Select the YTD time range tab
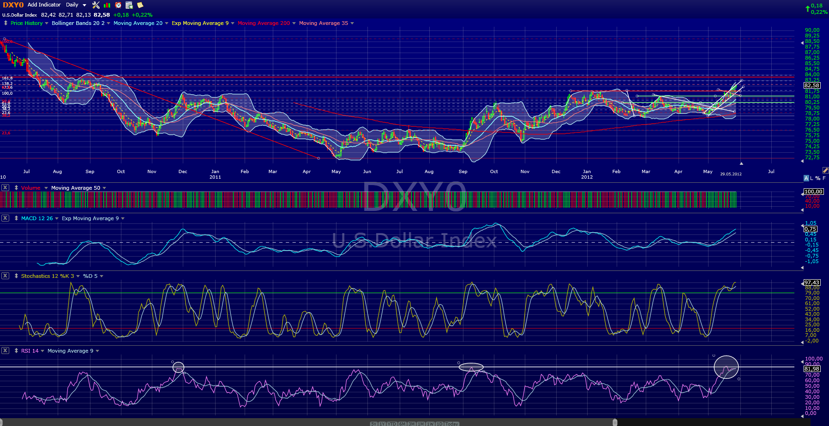The width and height of the screenshot is (829, 426). coord(392,424)
